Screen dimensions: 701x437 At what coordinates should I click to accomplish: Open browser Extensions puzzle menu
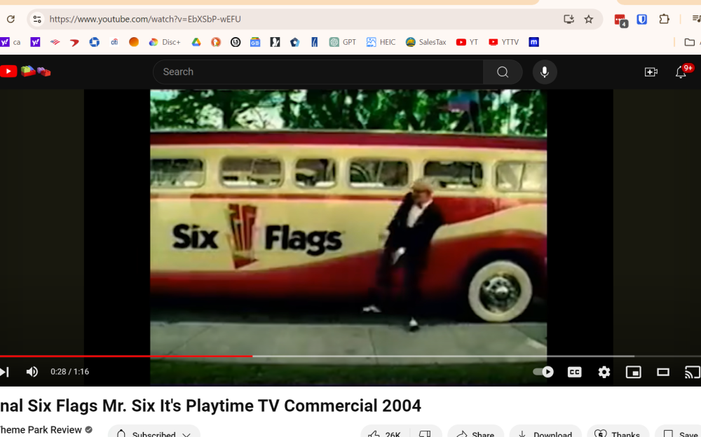click(664, 20)
